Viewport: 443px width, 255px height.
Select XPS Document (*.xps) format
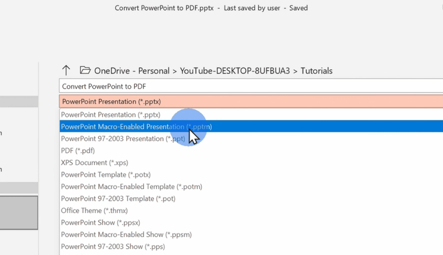pyautogui.click(x=95, y=163)
